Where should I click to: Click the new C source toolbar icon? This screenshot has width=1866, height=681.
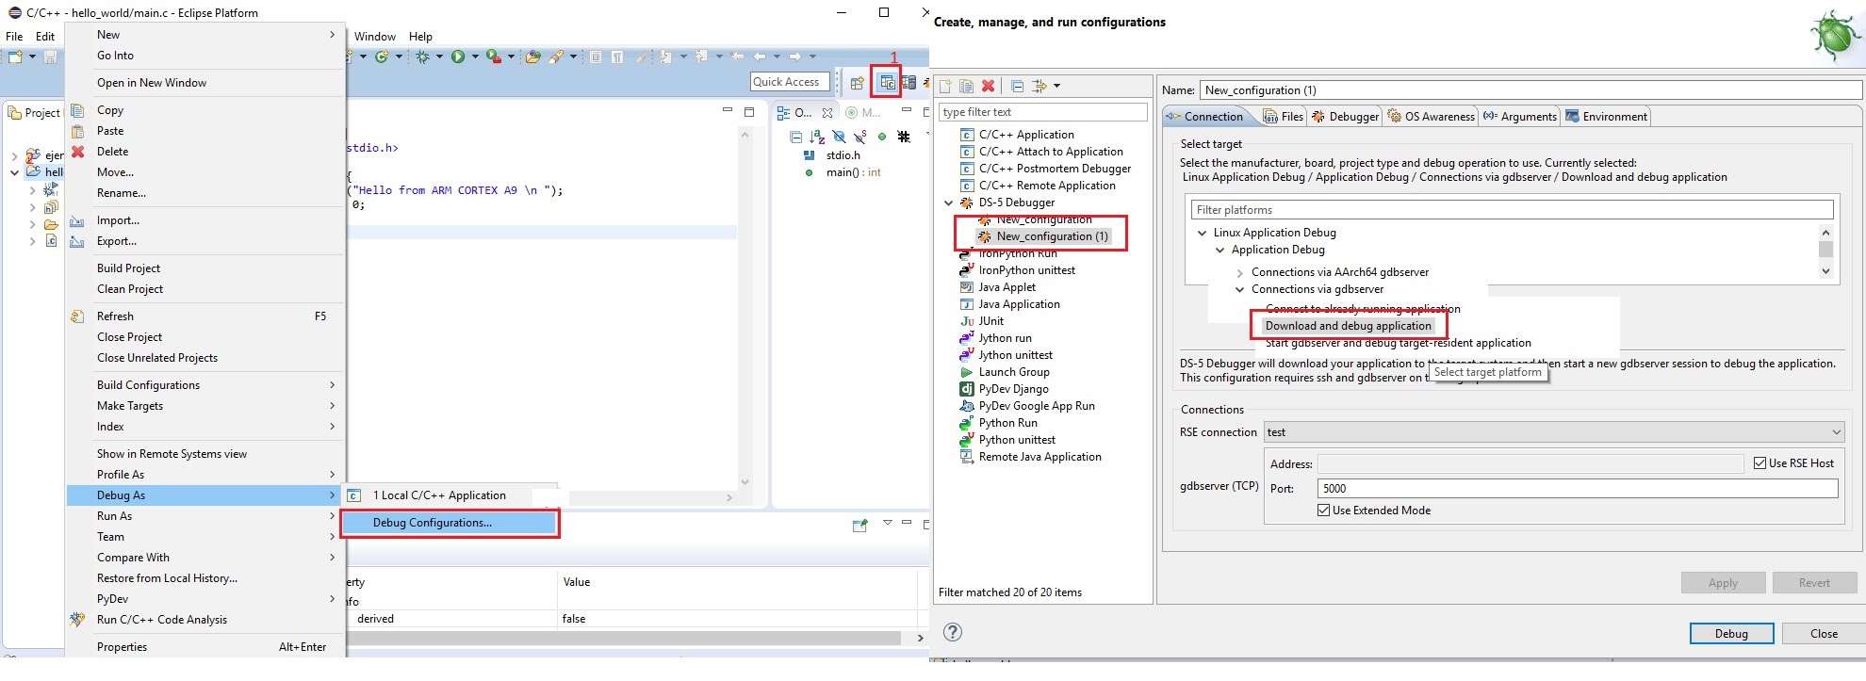382,57
